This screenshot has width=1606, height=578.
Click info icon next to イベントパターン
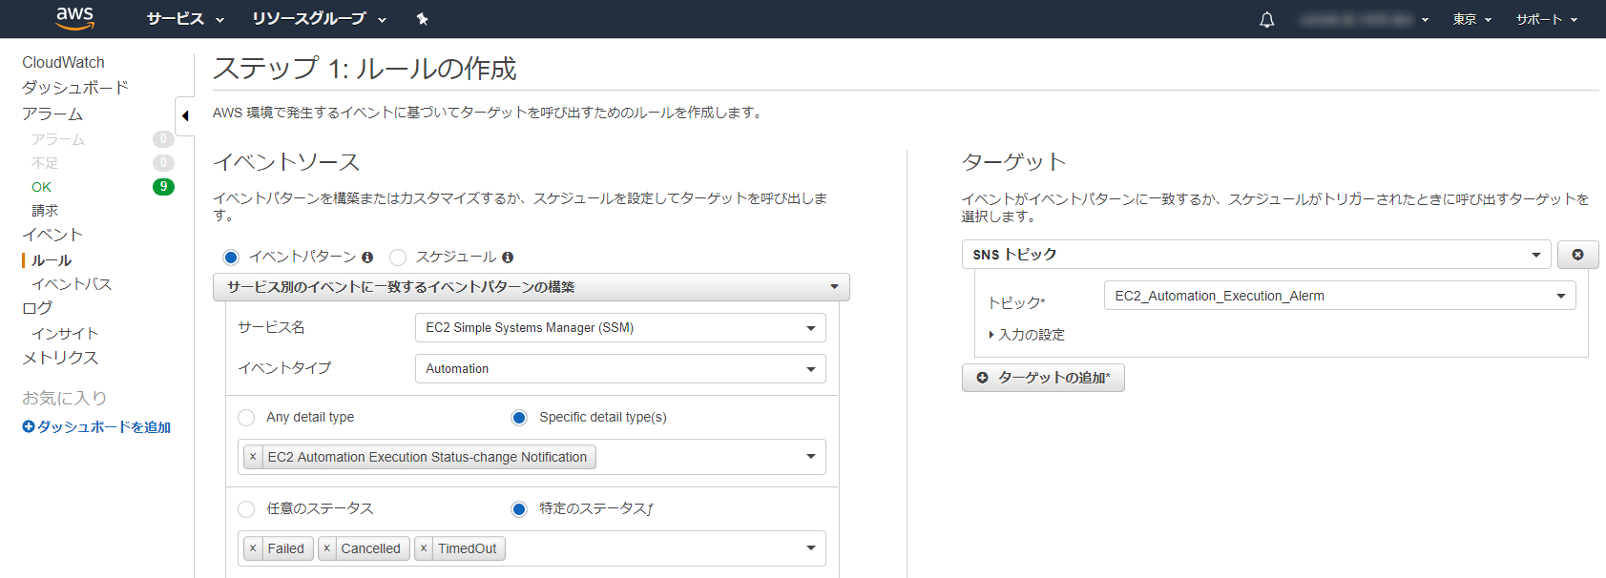click(367, 258)
